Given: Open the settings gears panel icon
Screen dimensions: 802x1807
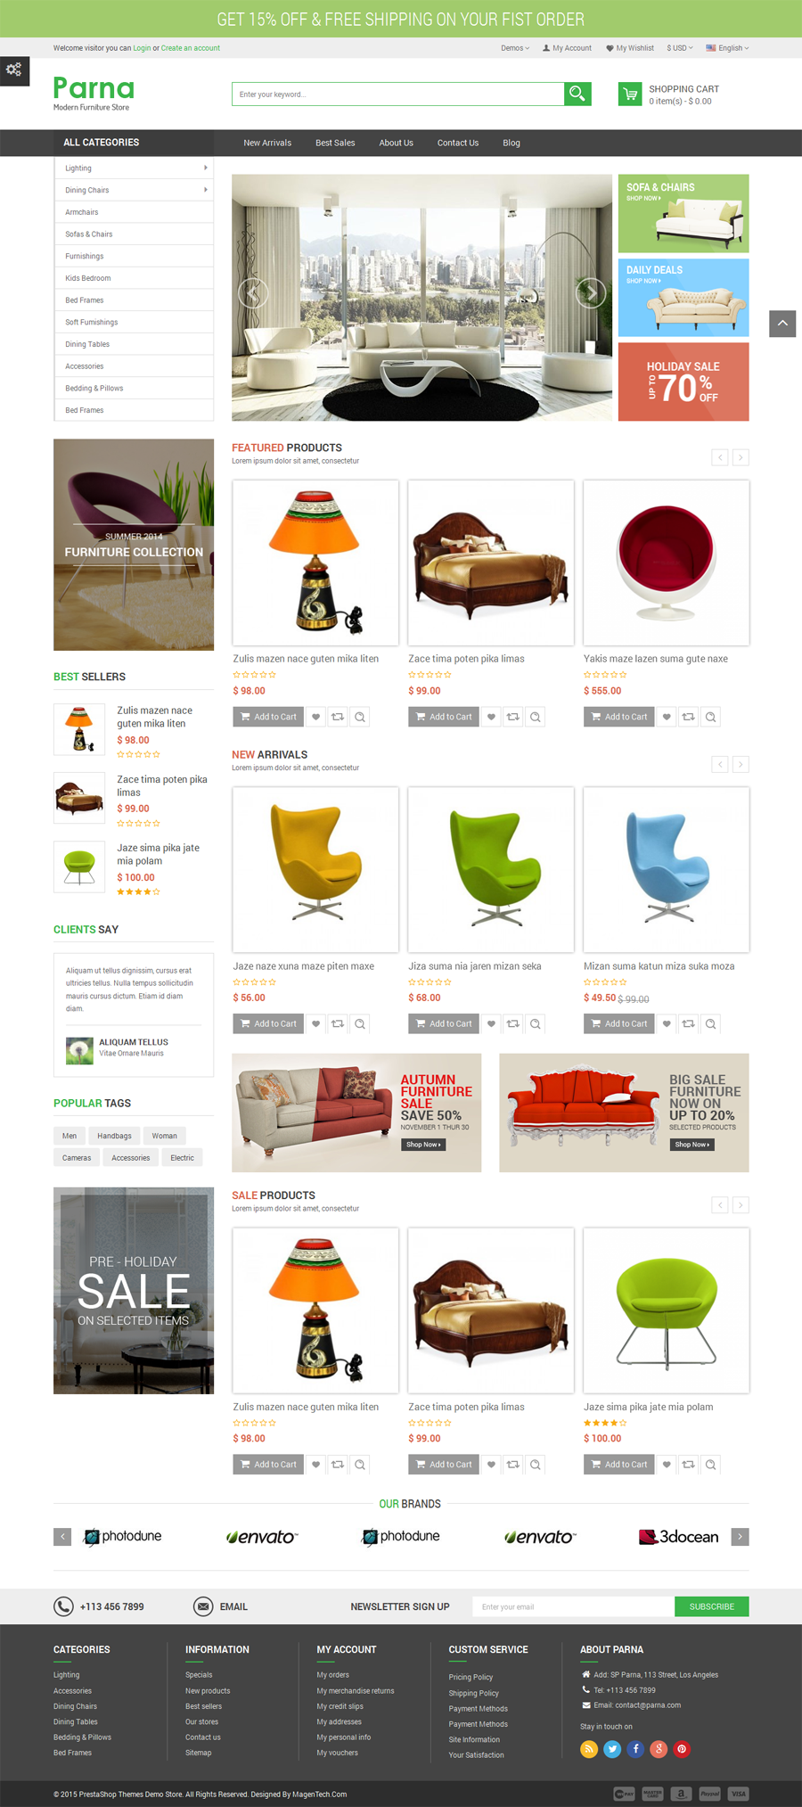Looking at the screenshot, I should point(14,70).
